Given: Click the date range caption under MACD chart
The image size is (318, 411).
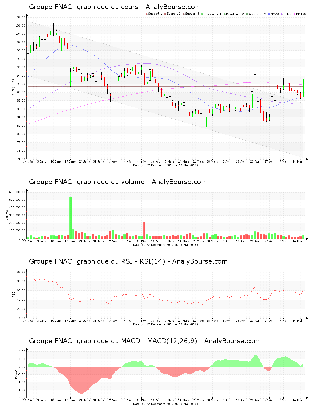Looking at the screenshot, I should pos(165,404).
